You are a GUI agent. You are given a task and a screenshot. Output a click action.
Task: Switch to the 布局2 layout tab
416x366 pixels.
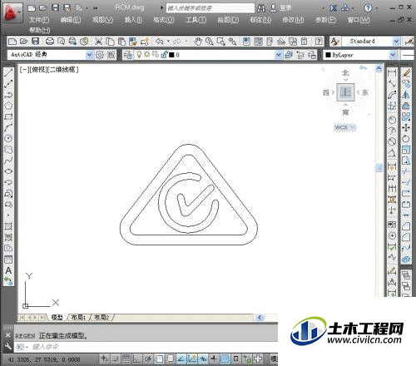[x=102, y=318]
